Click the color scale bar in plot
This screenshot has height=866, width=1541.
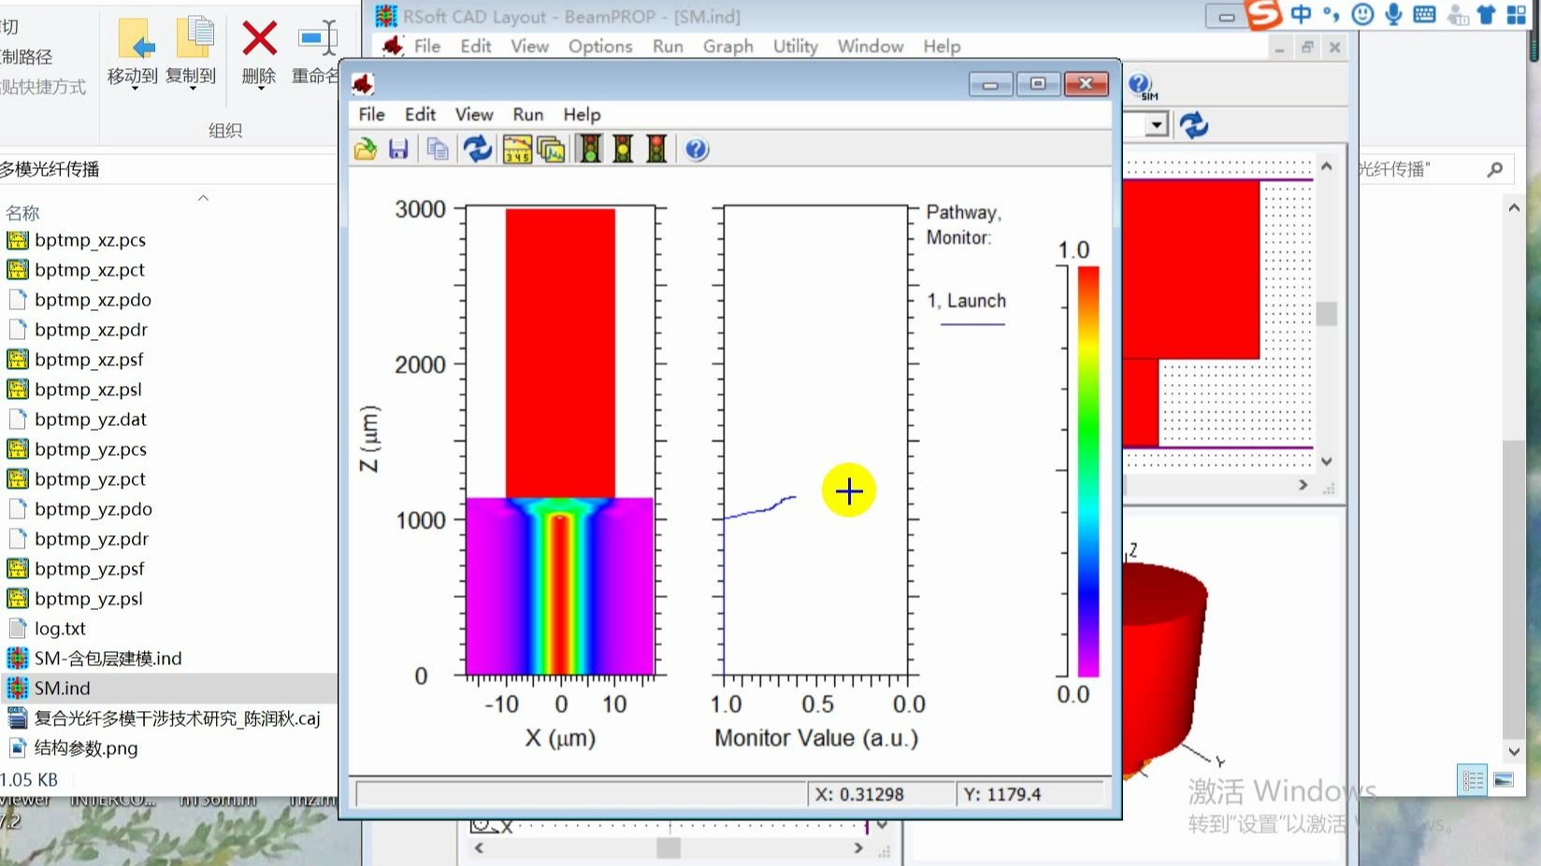click(x=1087, y=472)
